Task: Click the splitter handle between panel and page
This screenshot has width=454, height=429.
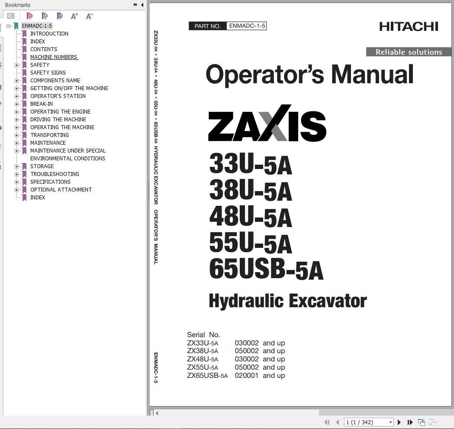Action: coord(148,191)
